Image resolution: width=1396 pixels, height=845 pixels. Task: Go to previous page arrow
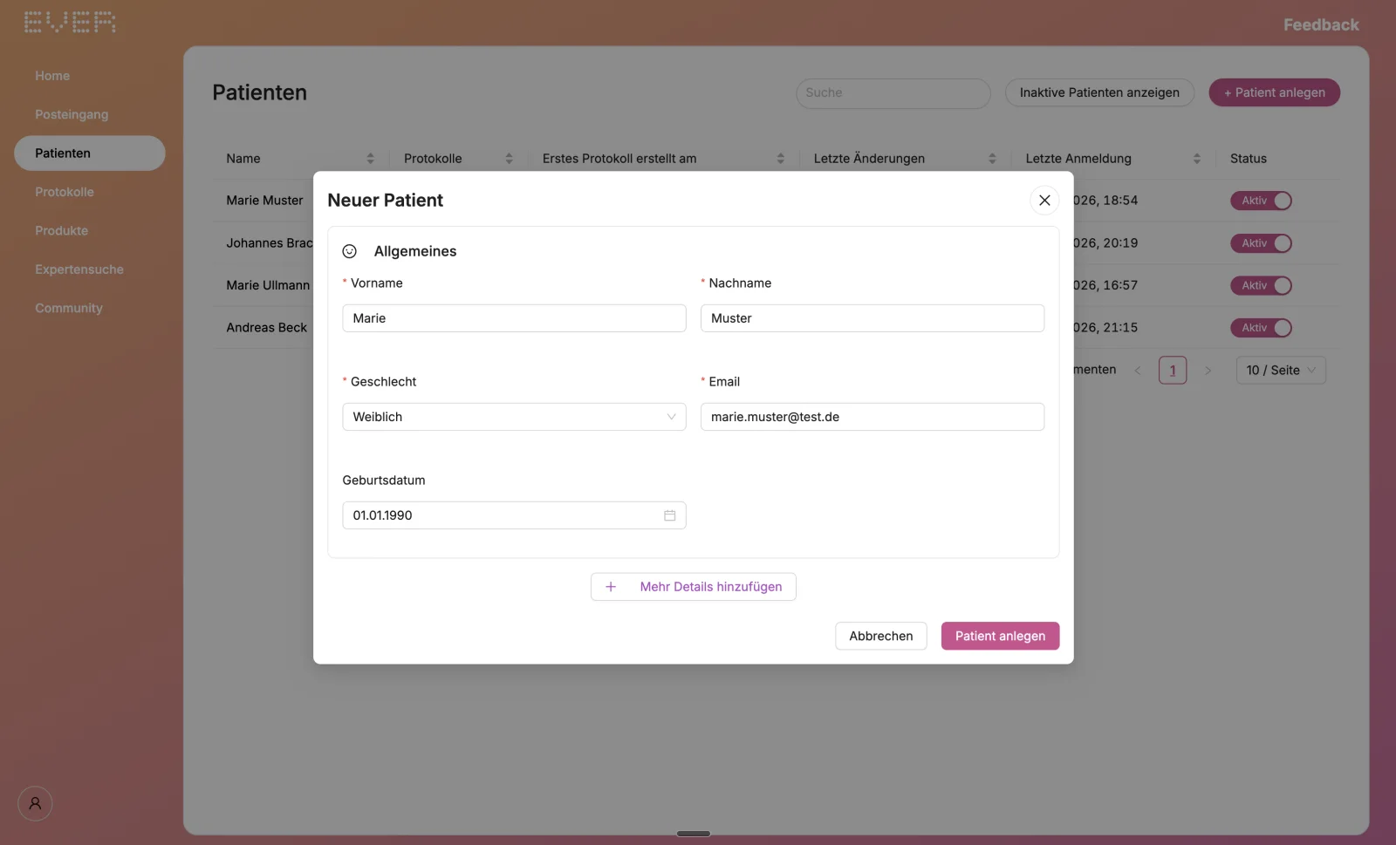point(1137,371)
